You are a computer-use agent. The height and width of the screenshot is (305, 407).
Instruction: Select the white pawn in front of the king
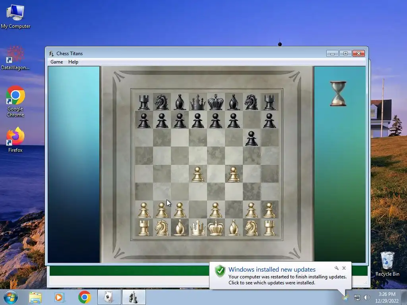[215, 210]
